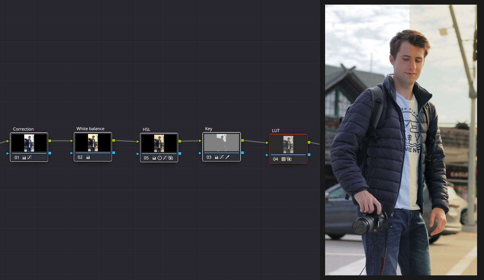The height and width of the screenshot is (280, 484).
Task: Click the blue key output of White balance node
Action: pyautogui.click(x=113, y=153)
